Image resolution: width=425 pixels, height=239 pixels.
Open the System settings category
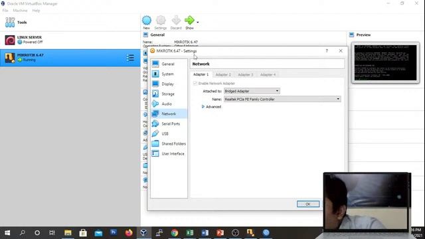pyautogui.click(x=169, y=74)
